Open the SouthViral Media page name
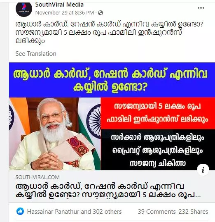Screen dimensions: 215x222 click(x=59, y=5)
